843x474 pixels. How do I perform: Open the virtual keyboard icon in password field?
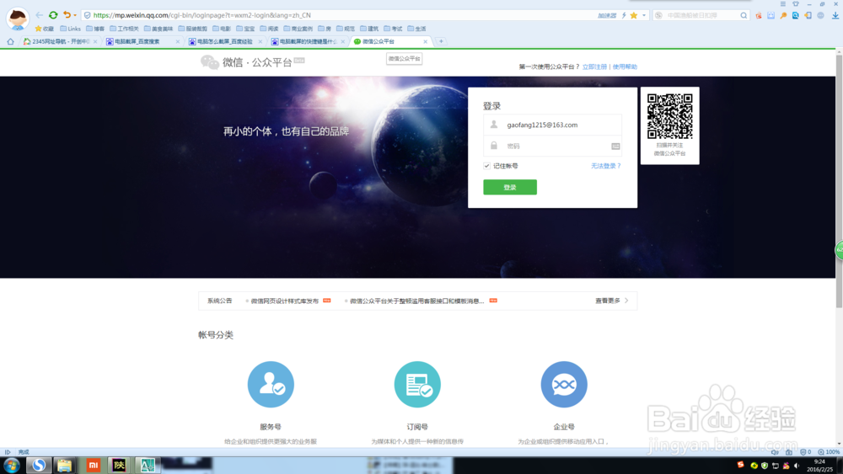click(x=615, y=146)
